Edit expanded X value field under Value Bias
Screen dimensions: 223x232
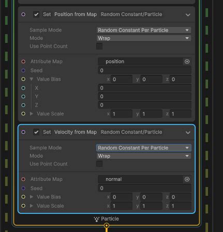coord(145,88)
